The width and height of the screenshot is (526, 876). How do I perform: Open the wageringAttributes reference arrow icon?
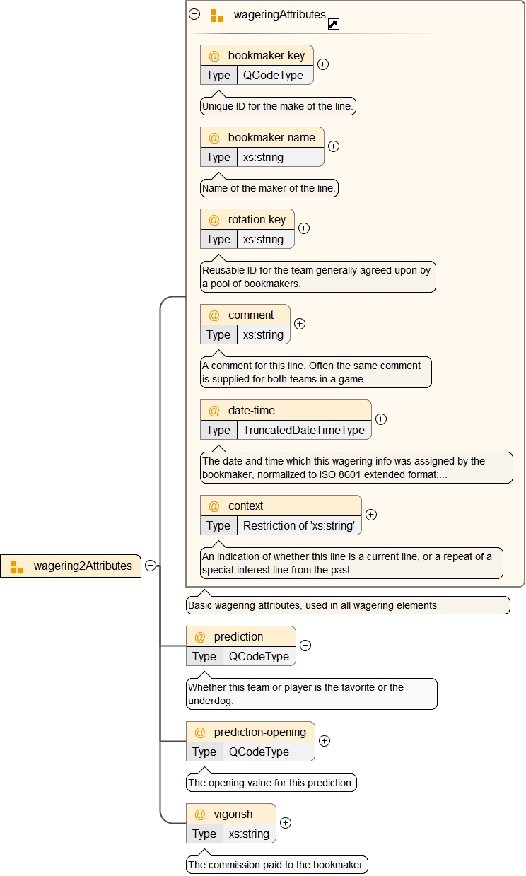click(x=334, y=25)
